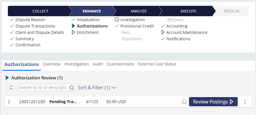Open the Audit tab
This screenshot has width=256, height=115.
click(98, 64)
